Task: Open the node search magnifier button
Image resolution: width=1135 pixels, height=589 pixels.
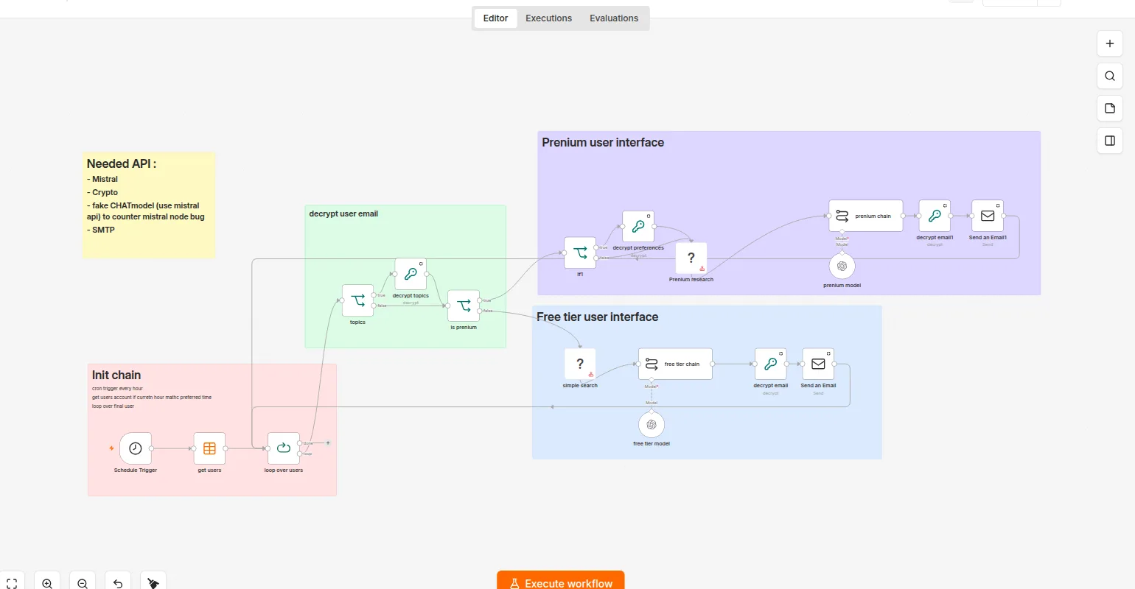Action: pyautogui.click(x=1110, y=76)
